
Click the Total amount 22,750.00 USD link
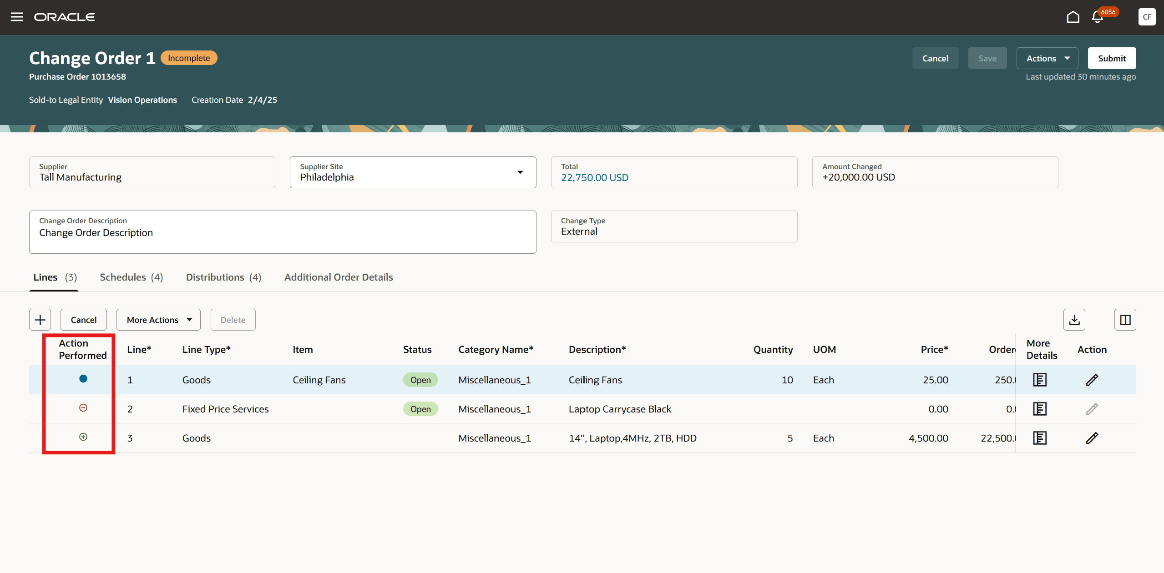pyautogui.click(x=594, y=178)
